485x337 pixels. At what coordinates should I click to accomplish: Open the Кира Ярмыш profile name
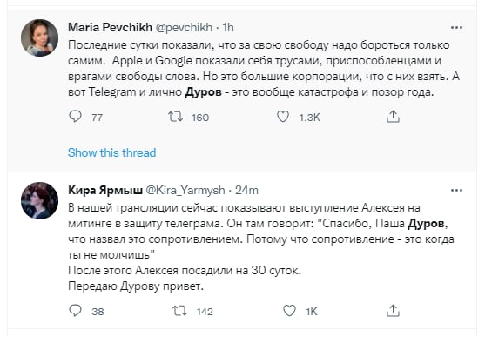tap(105, 190)
